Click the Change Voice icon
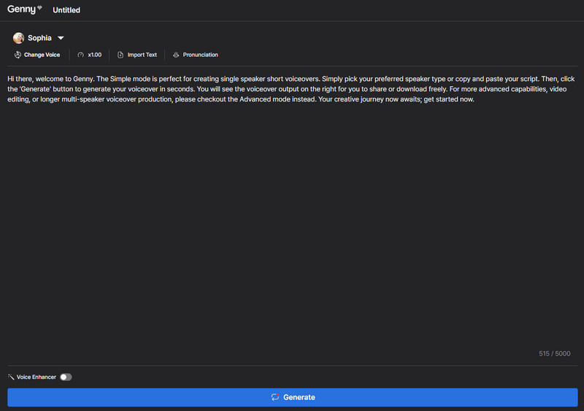This screenshot has height=411, width=584. (18, 55)
